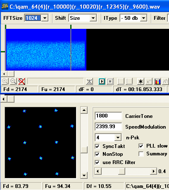169x190 pixels.
Task: Open the IType -50 db dropdown
Action: (x=143, y=18)
